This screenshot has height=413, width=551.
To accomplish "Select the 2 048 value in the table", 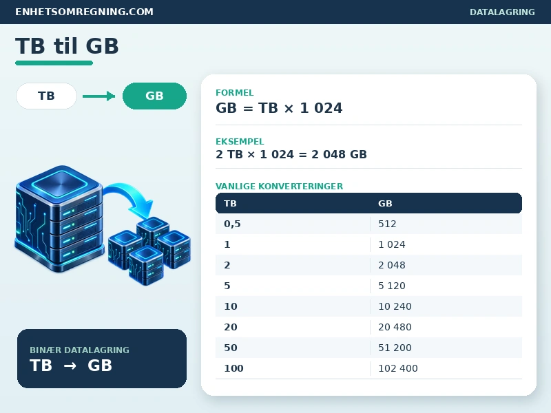I will click(x=391, y=265).
